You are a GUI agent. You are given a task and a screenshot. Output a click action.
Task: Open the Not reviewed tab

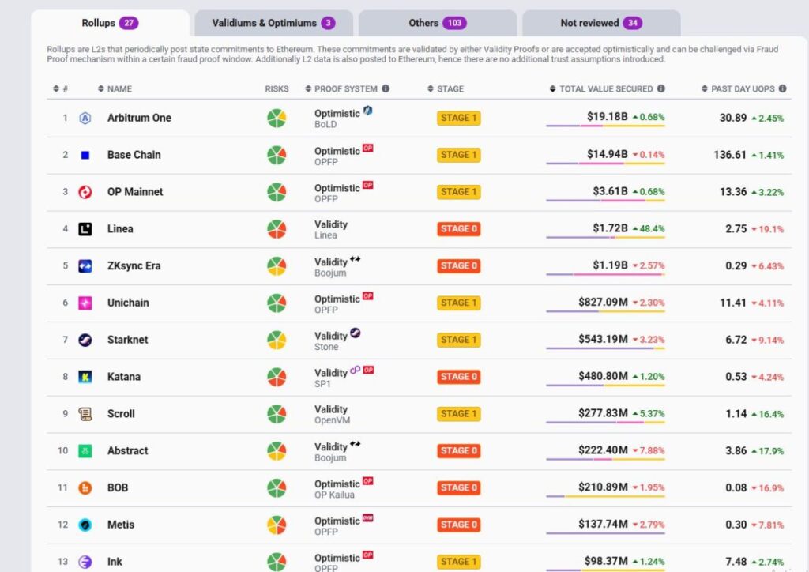(x=601, y=23)
